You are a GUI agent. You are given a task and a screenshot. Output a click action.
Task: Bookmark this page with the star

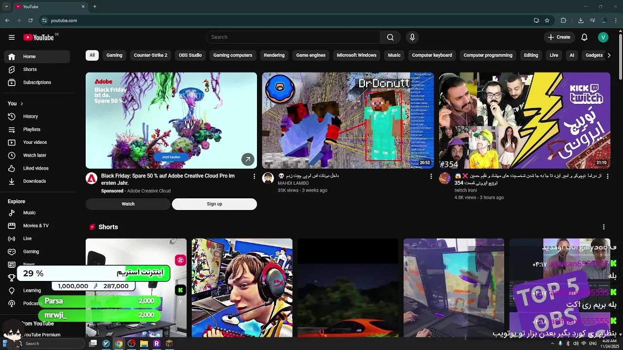point(547,20)
